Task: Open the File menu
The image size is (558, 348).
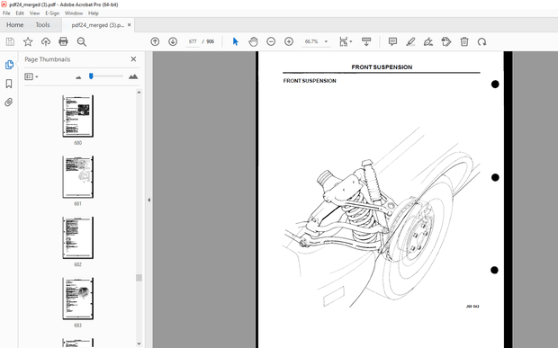Action: [6, 13]
